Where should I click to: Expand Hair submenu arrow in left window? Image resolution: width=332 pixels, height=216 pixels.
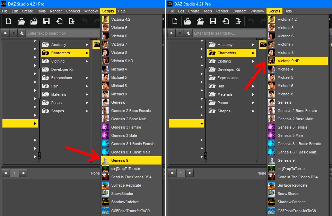tap(87, 86)
